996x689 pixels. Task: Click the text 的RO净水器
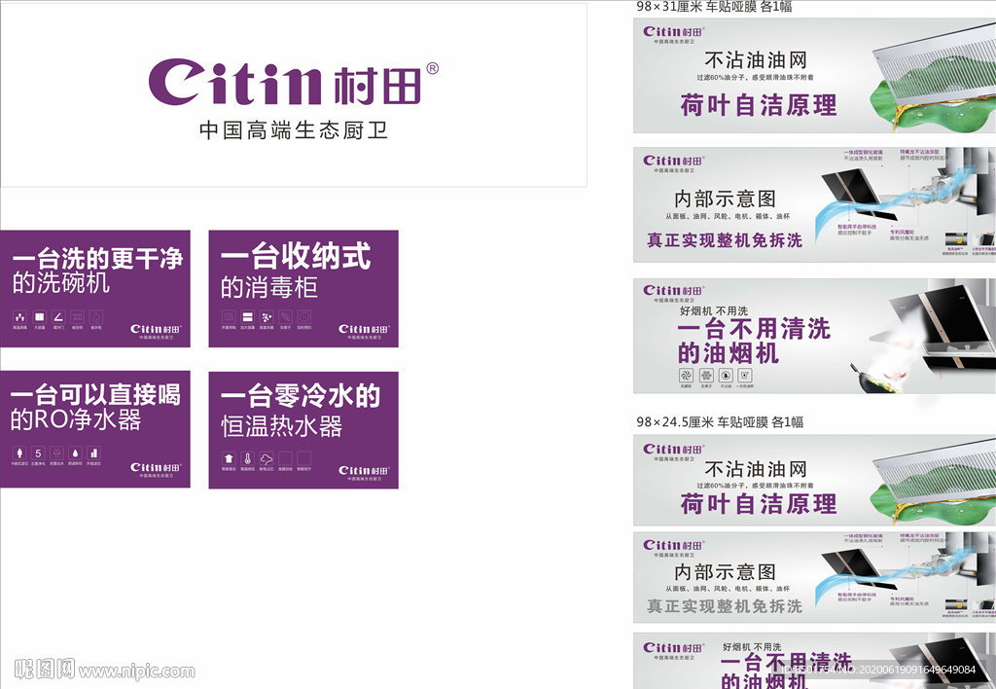(76, 419)
